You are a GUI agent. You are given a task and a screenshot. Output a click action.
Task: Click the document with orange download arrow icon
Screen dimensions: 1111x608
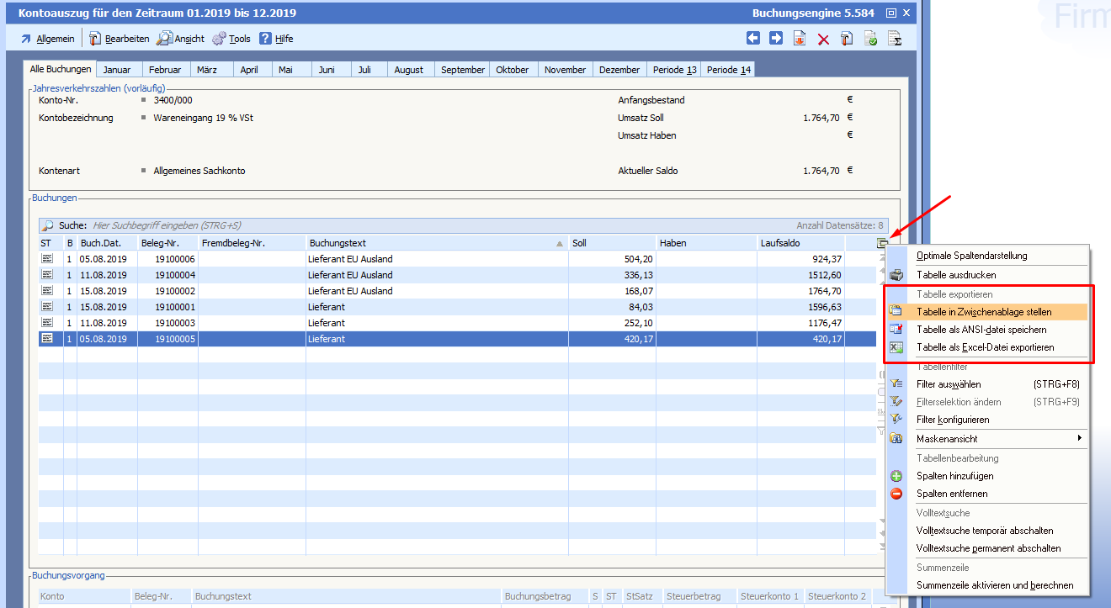tap(800, 40)
